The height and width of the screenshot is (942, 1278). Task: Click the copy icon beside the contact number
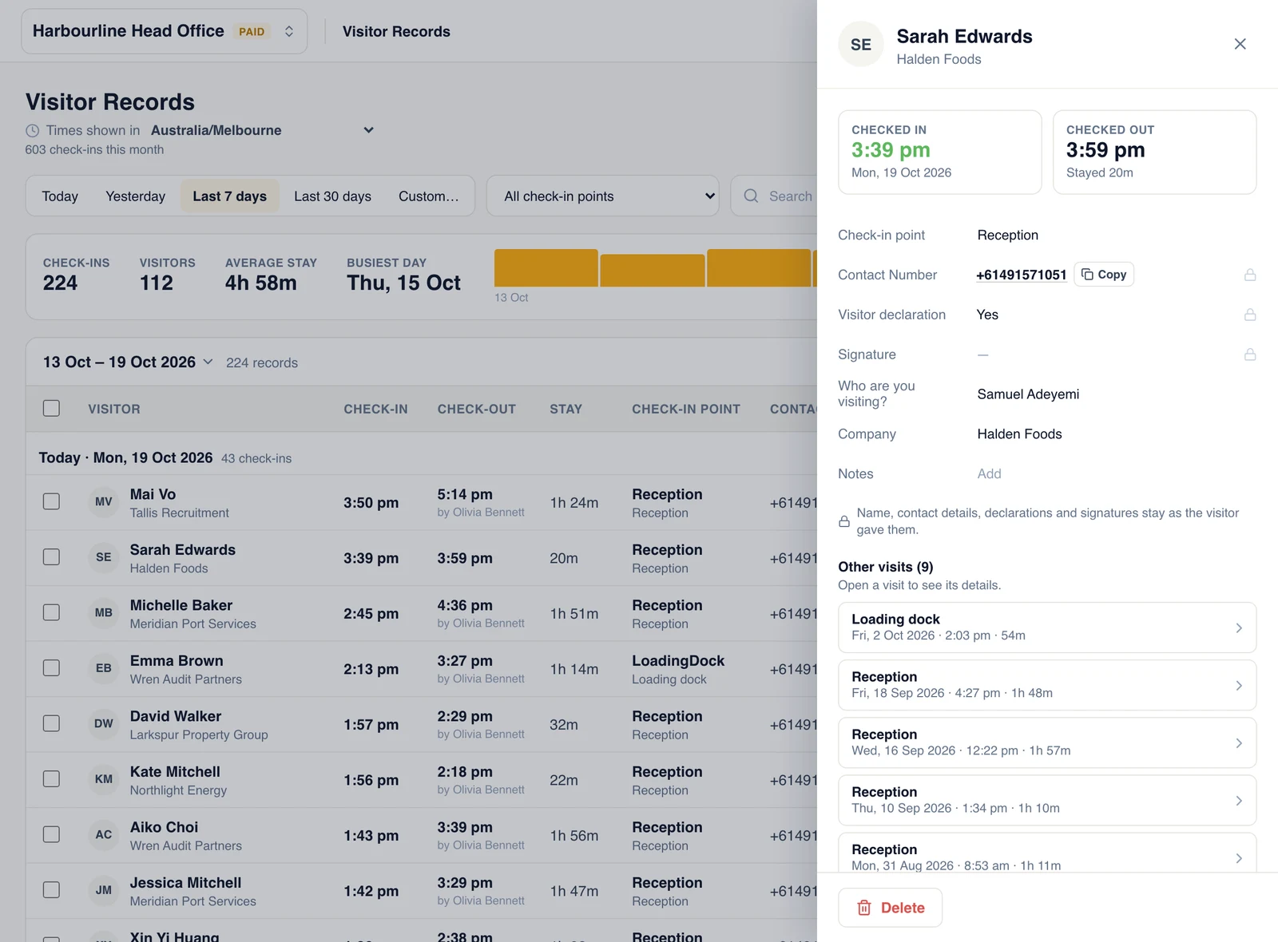[1087, 274]
